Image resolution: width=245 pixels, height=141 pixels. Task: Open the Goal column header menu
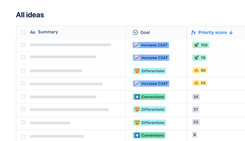click(145, 33)
